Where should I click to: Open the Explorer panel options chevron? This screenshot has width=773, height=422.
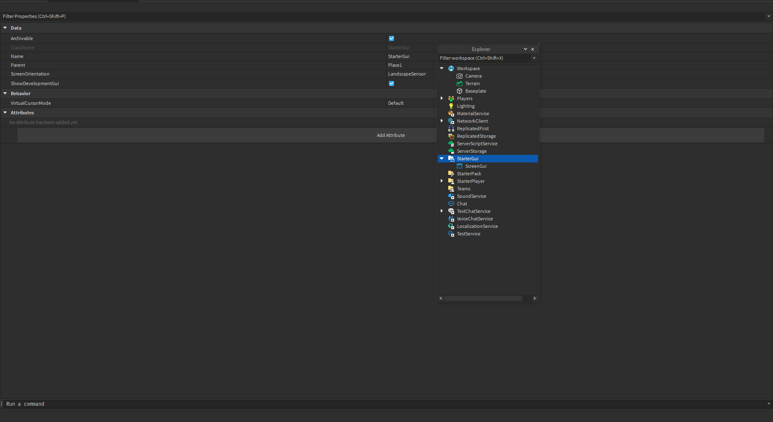click(525, 49)
